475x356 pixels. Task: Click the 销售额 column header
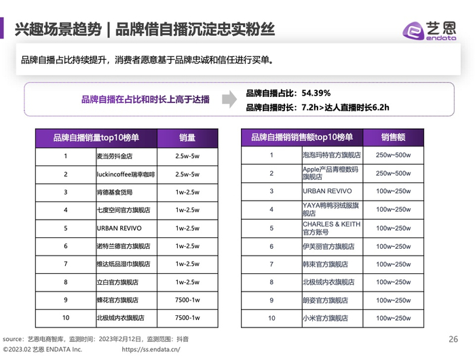tap(393, 137)
